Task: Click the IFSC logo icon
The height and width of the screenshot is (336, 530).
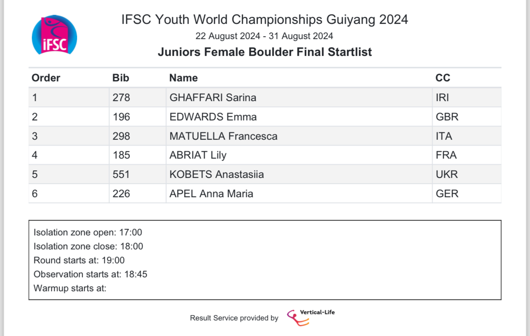Action: (54, 35)
